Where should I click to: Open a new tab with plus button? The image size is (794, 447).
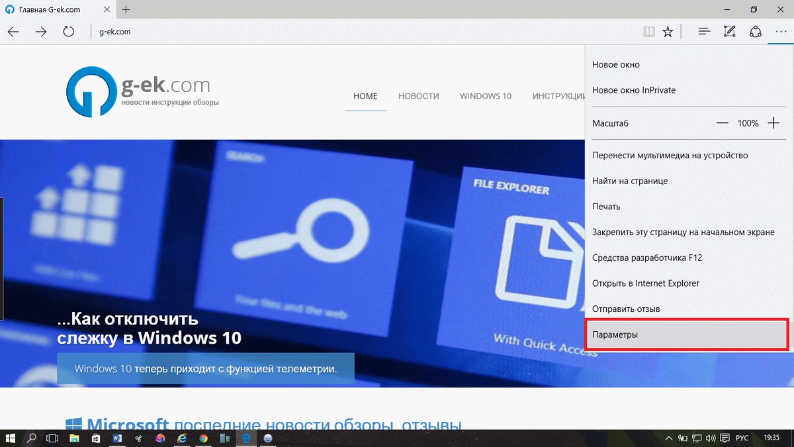click(126, 9)
